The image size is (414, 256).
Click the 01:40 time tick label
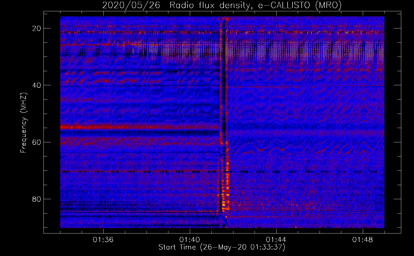point(190,240)
